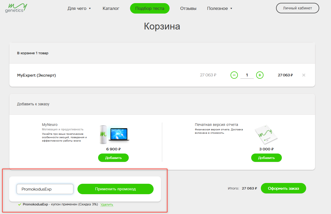Click the printed report booklet image
This screenshot has width=331, height=214.
(266, 134)
